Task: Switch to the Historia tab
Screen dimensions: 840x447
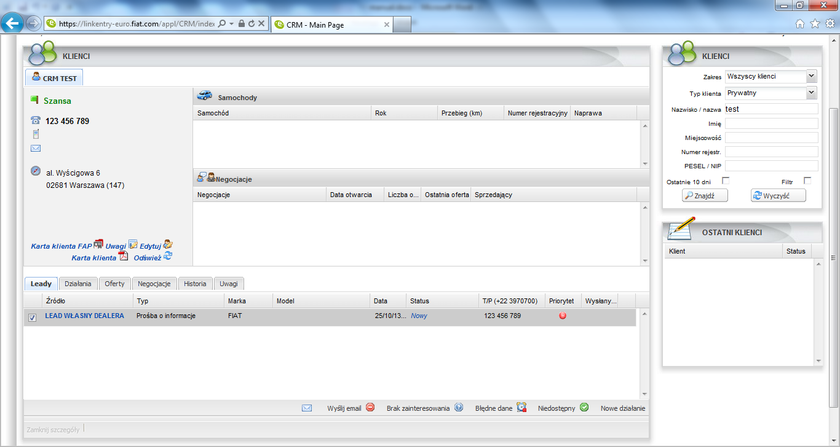Action: pyautogui.click(x=195, y=284)
